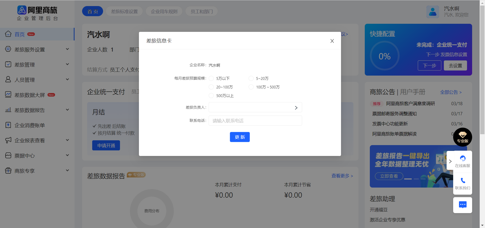Switch to the 企业用车规则 tab

click(x=164, y=11)
